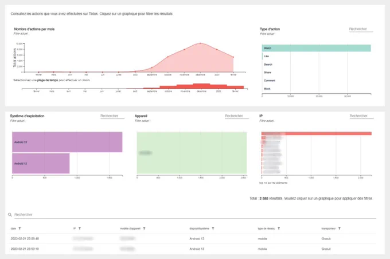390x259 pixels.
Task: Filter by the Watch bar in Type d'action
Action: [317, 48]
